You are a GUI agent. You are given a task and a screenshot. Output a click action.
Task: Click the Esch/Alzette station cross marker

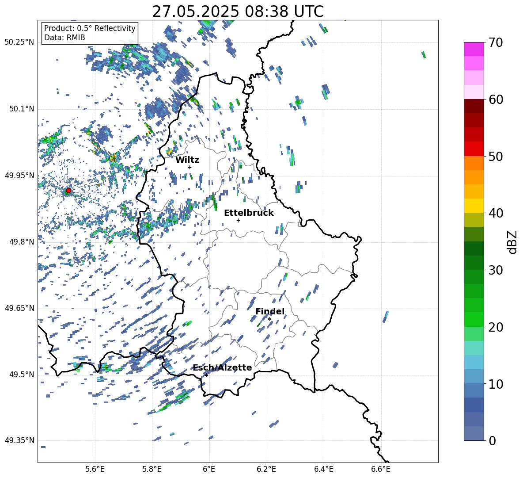[x=206, y=375]
